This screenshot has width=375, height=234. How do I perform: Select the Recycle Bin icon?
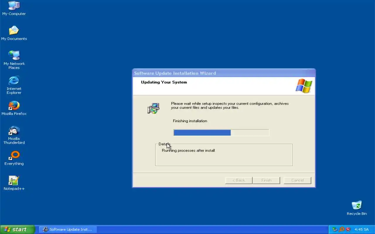pos(357,208)
